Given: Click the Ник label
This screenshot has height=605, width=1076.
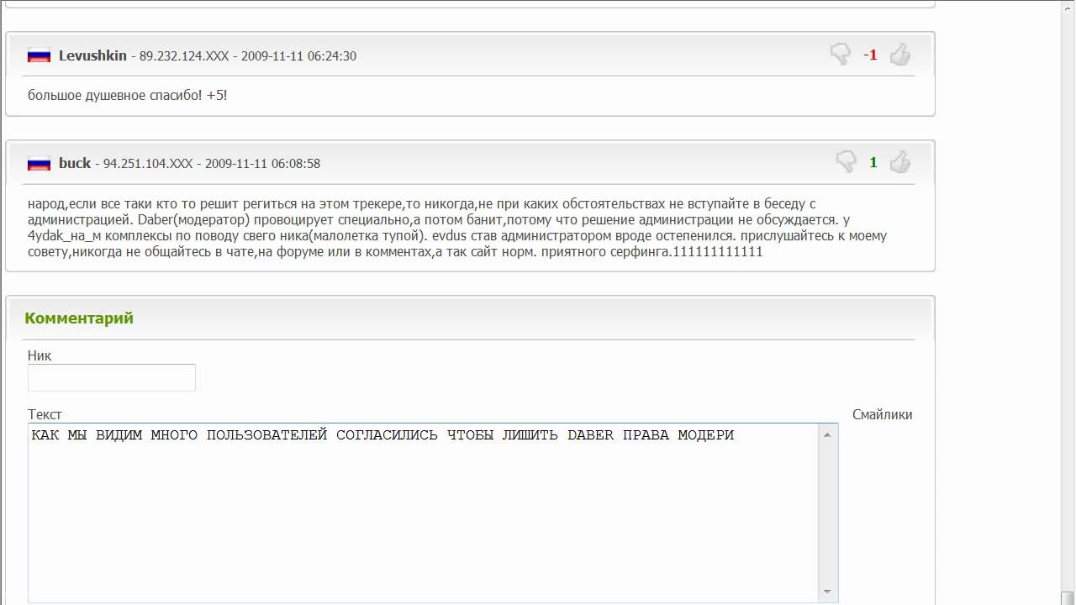Looking at the screenshot, I should (x=40, y=355).
